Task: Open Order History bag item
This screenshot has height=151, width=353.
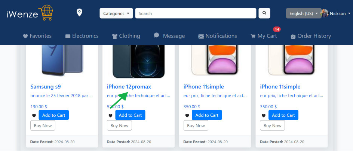Action: pyautogui.click(x=311, y=36)
